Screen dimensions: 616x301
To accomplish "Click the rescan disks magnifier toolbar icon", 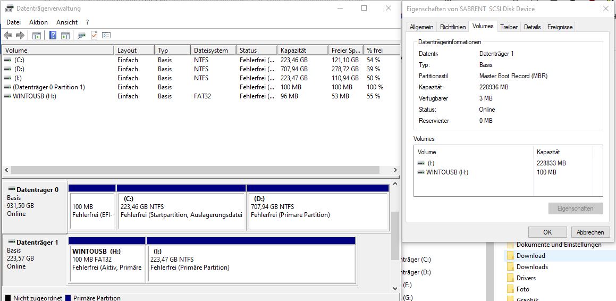I will click(x=81, y=36).
